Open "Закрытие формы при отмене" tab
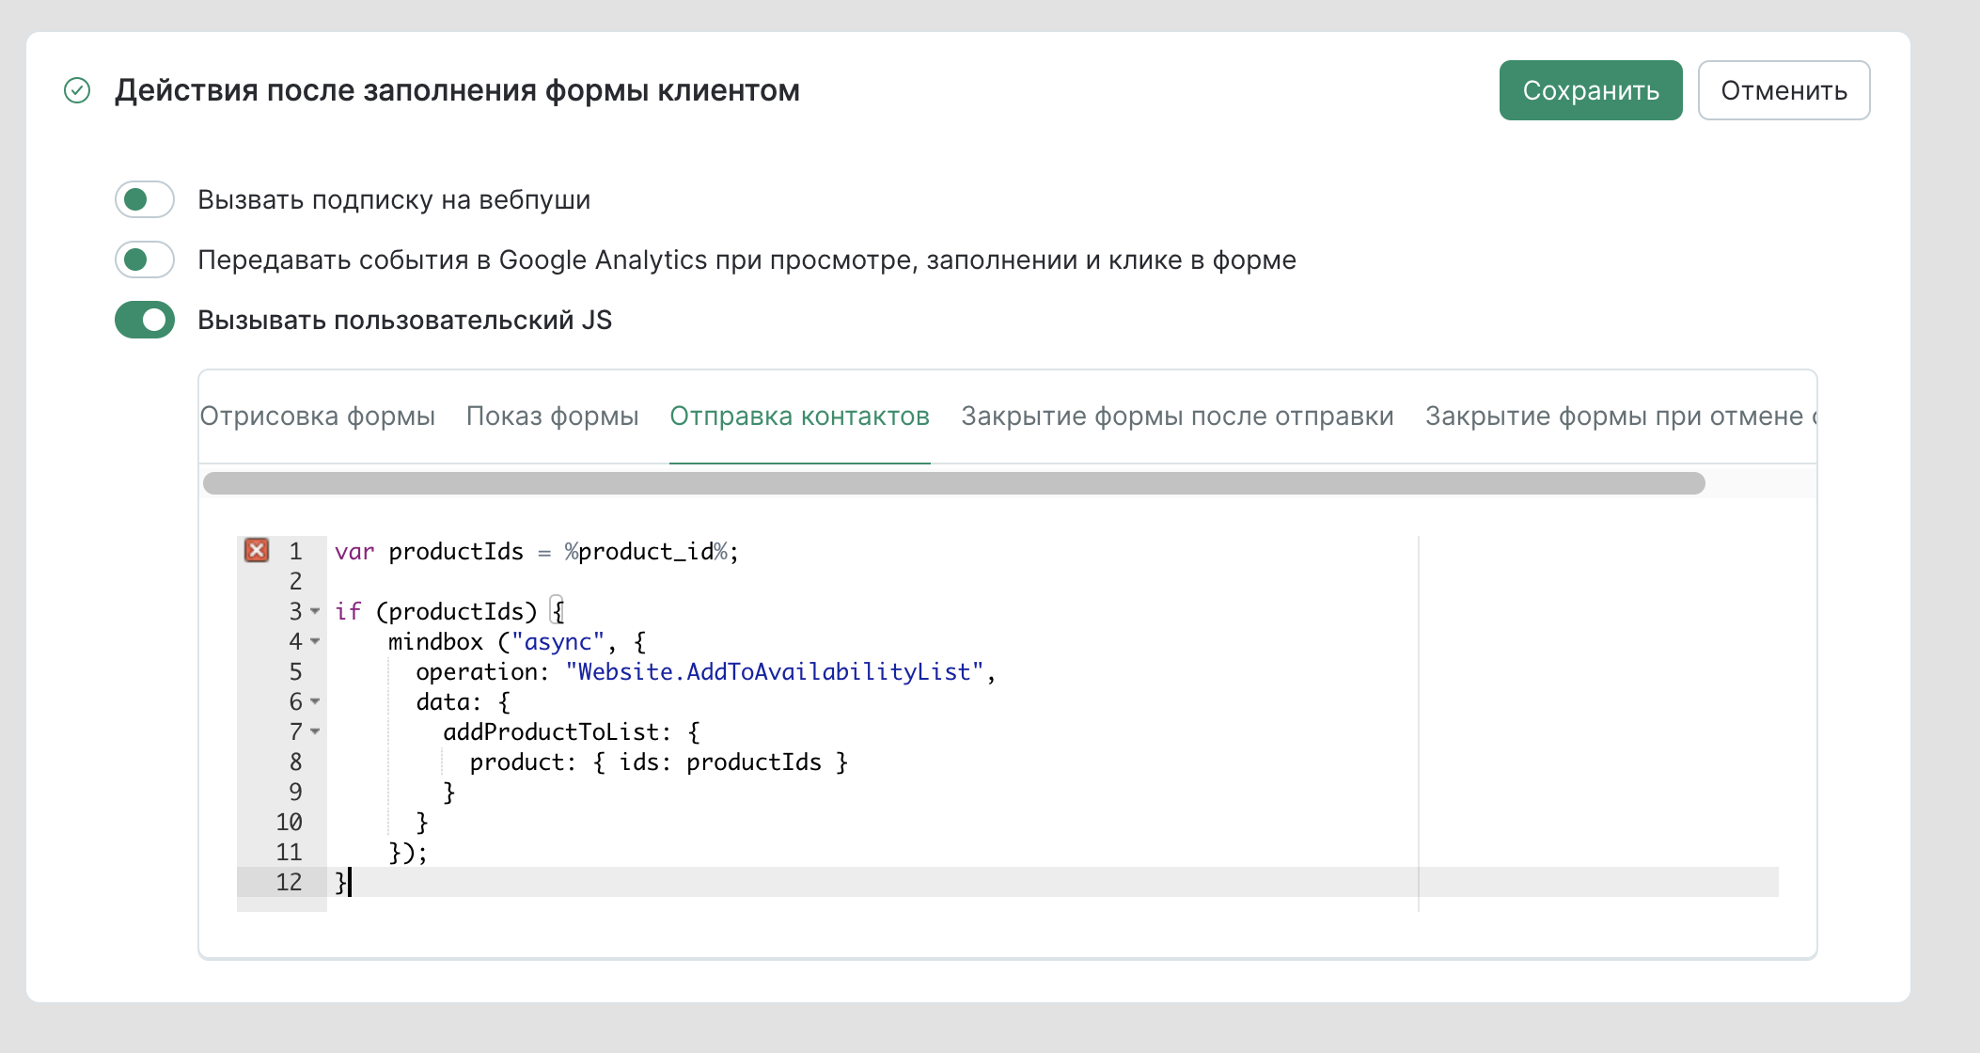1980x1053 pixels. coord(1619,416)
